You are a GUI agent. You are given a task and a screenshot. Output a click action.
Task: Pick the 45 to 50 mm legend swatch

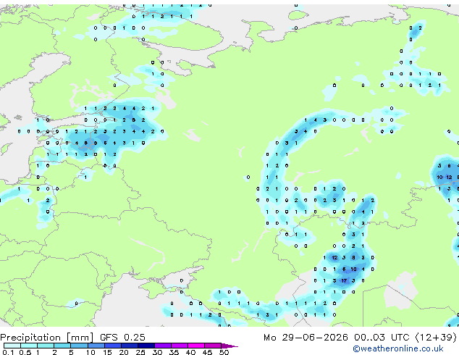[213, 346]
